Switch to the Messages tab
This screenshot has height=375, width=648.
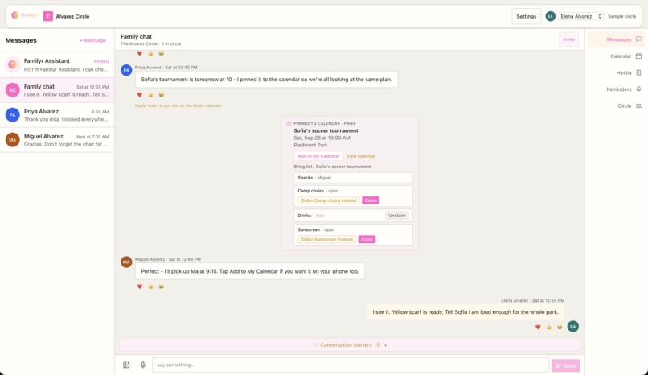tap(617, 39)
